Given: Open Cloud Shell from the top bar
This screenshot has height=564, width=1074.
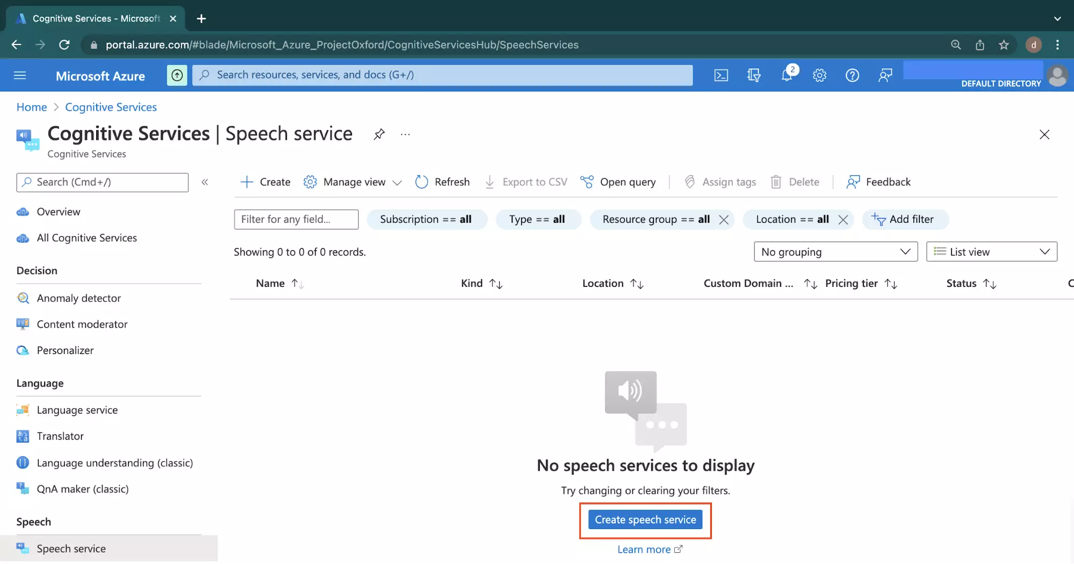Looking at the screenshot, I should tap(721, 76).
